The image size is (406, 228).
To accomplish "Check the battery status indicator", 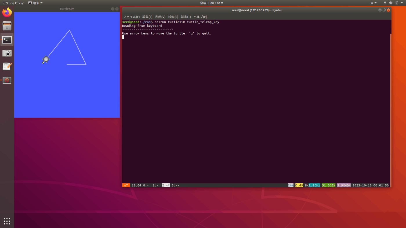I will pyautogui.click(x=397, y=3).
